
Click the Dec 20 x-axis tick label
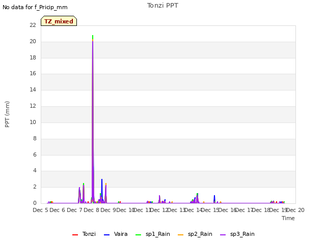(296, 210)
